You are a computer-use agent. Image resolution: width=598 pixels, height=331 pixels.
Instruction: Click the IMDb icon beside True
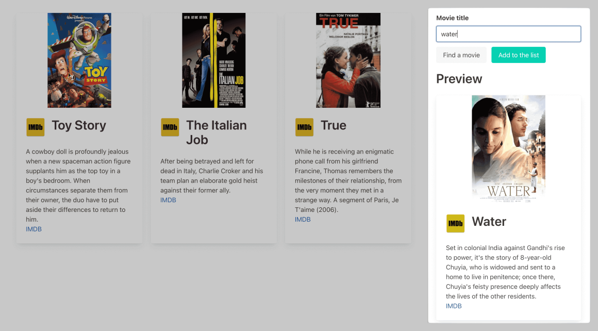304,127
